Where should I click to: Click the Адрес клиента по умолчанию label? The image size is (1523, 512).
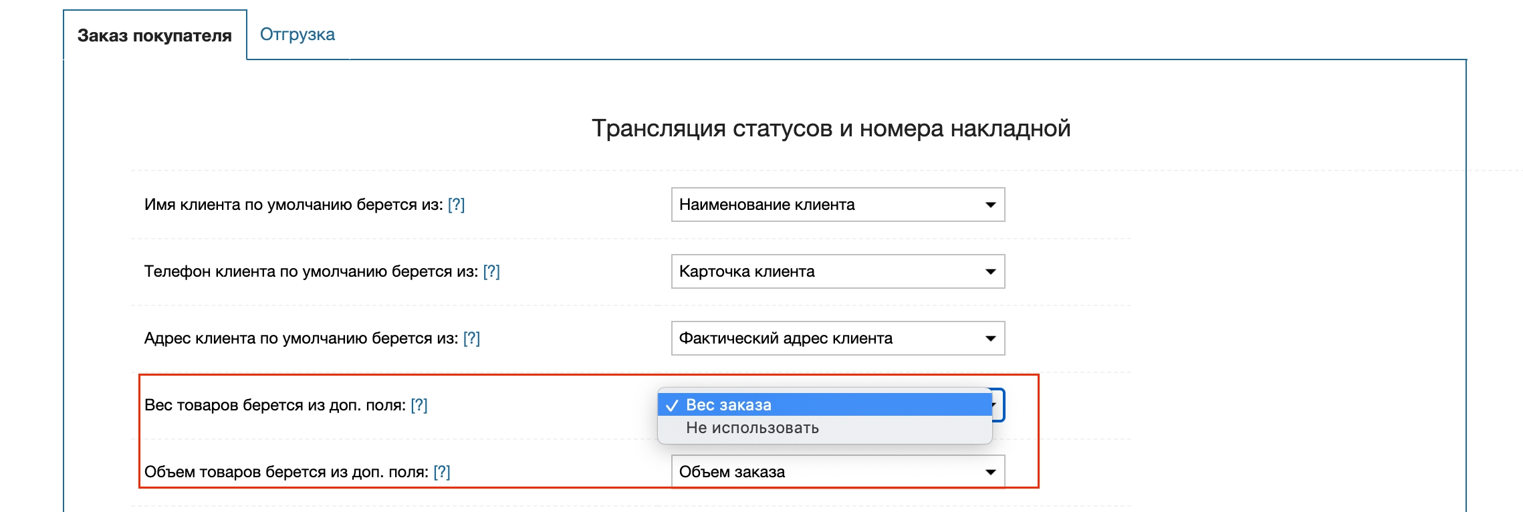(301, 338)
